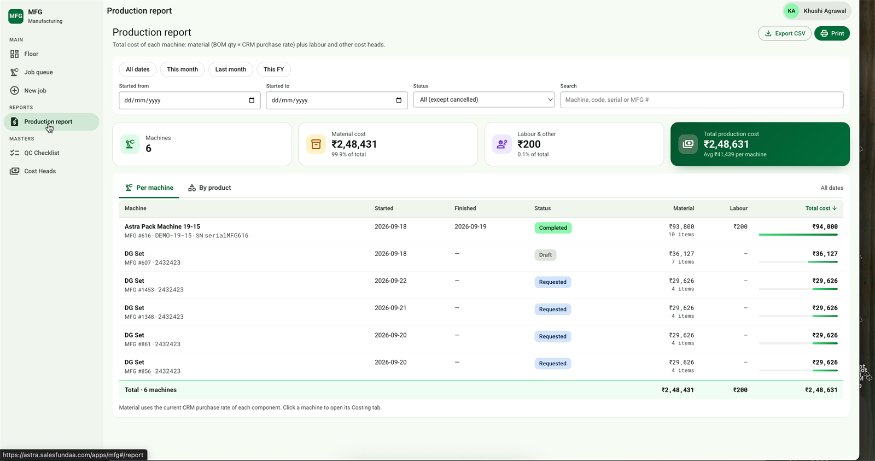875x461 pixels.
Task: Click the Started from date field
Action: point(190,100)
